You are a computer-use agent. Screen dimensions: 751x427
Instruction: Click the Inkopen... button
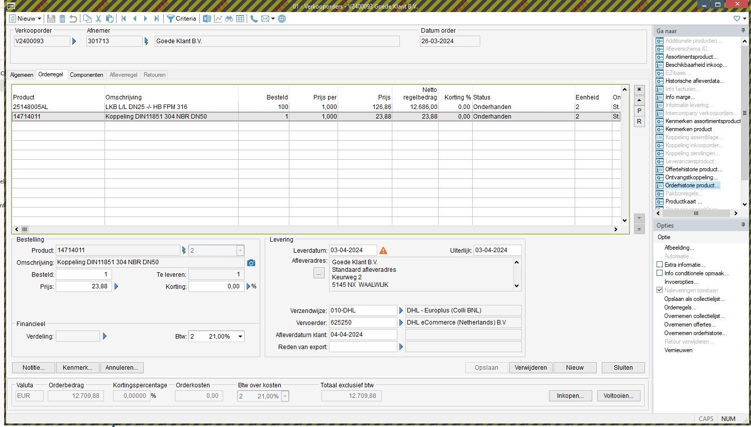coord(570,396)
